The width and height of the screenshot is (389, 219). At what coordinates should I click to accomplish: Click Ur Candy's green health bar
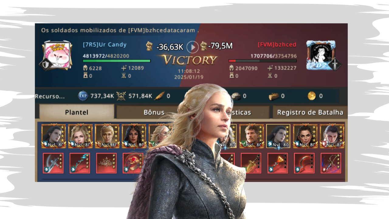click(117, 61)
